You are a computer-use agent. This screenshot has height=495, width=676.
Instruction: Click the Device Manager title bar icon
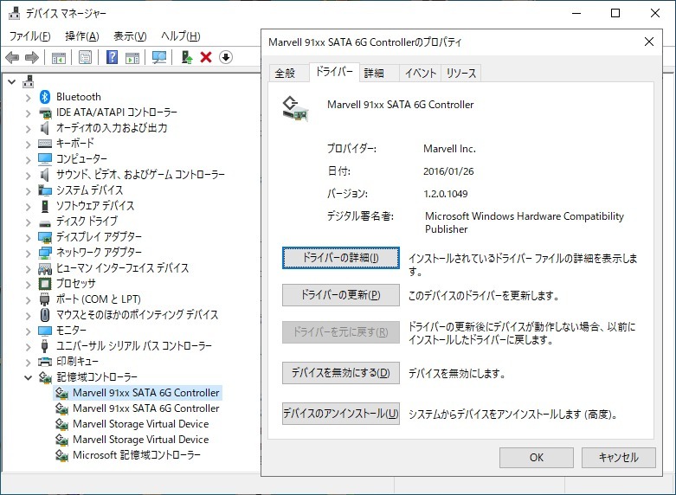tap(14, 13)
